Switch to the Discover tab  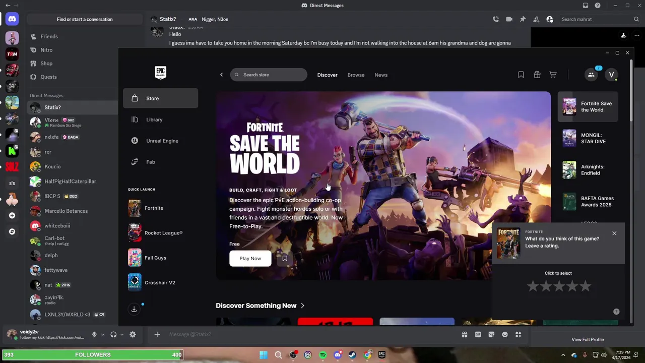pyautogui.click(x=327, y=75)
